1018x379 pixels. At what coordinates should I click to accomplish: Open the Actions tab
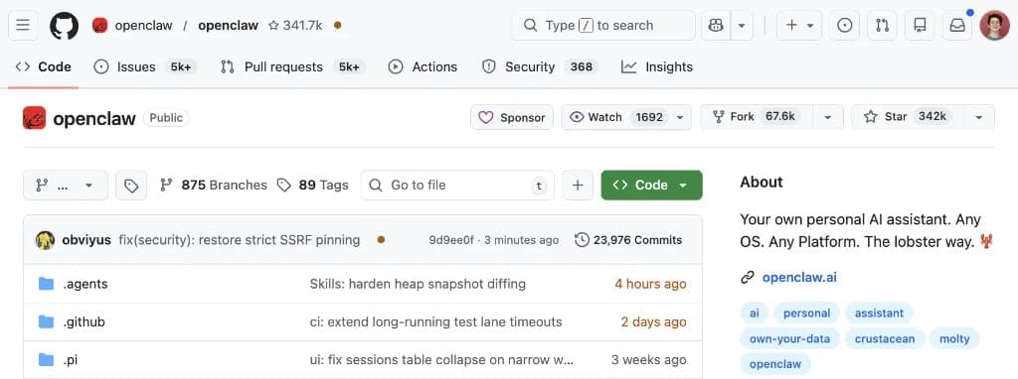[x=423, y=66]
